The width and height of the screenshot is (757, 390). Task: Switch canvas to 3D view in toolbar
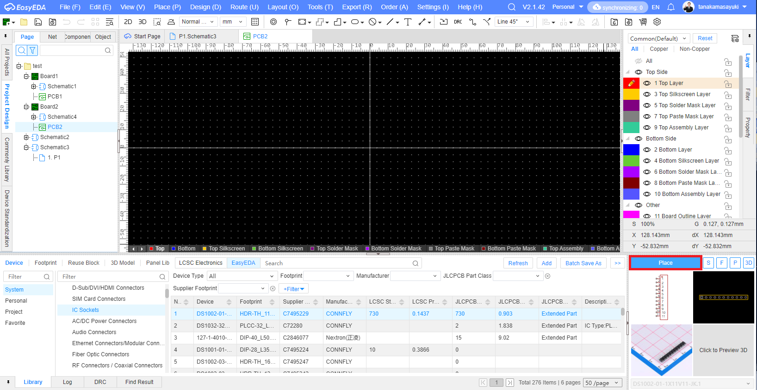click(x=143, y=22)
